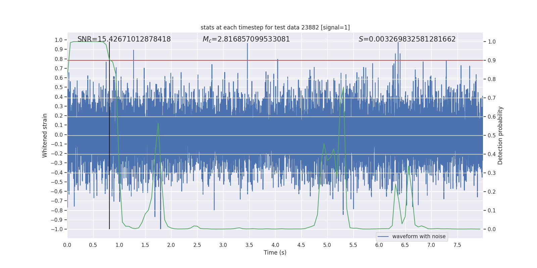
Task: Click the black vertical marker line
Action: [109, 135]
